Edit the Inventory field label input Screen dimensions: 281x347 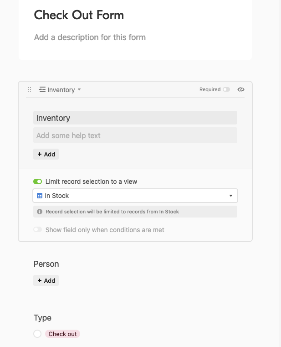pos(135,118)
